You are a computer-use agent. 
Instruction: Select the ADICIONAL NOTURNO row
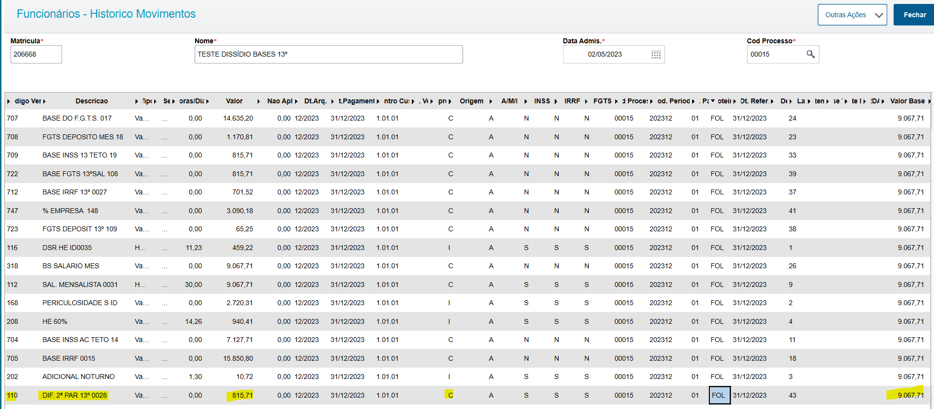pyautogui.click(x=467, y=377)
